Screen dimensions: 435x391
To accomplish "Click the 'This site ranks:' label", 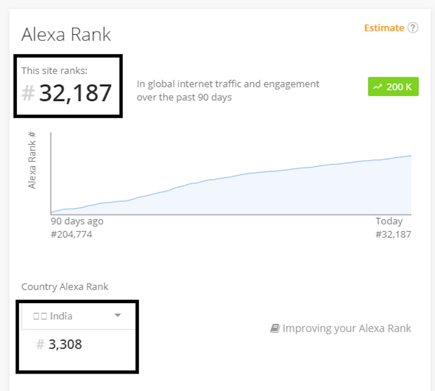I will coord(55,71).
